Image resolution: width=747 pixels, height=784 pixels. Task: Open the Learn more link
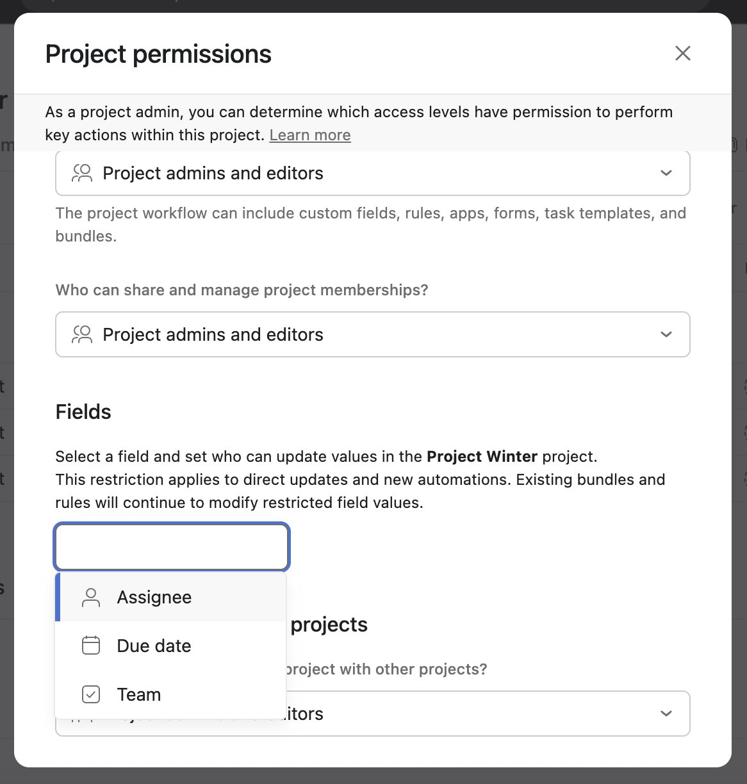(x=310, y=135)
